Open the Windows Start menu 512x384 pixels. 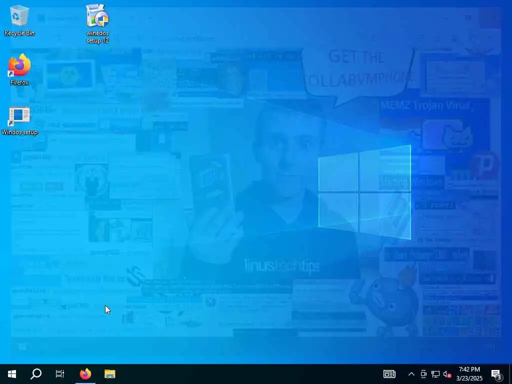(x=12, y=374)
